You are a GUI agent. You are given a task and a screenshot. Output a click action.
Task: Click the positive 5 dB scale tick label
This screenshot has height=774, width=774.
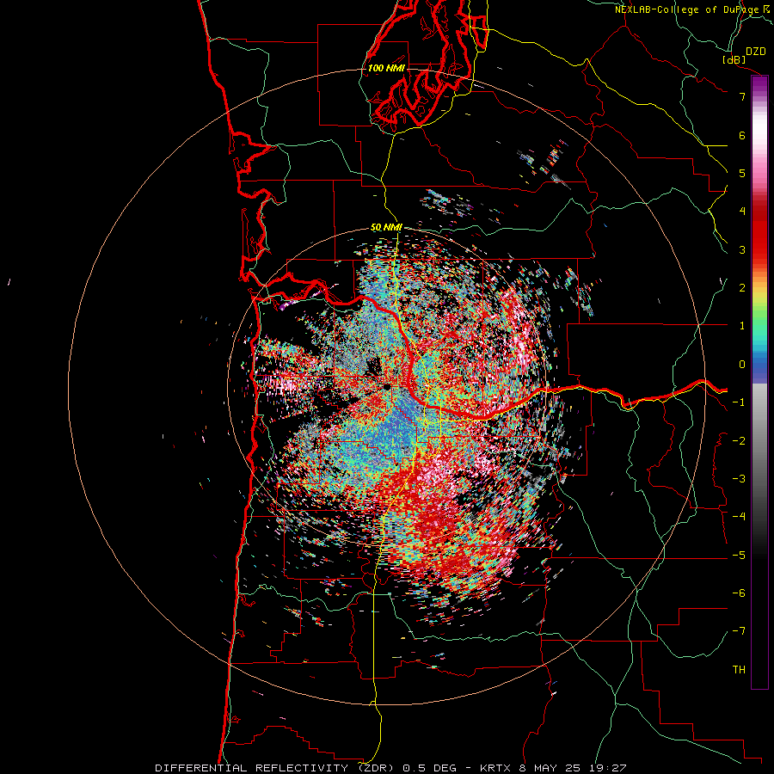(x=742, y=173)
